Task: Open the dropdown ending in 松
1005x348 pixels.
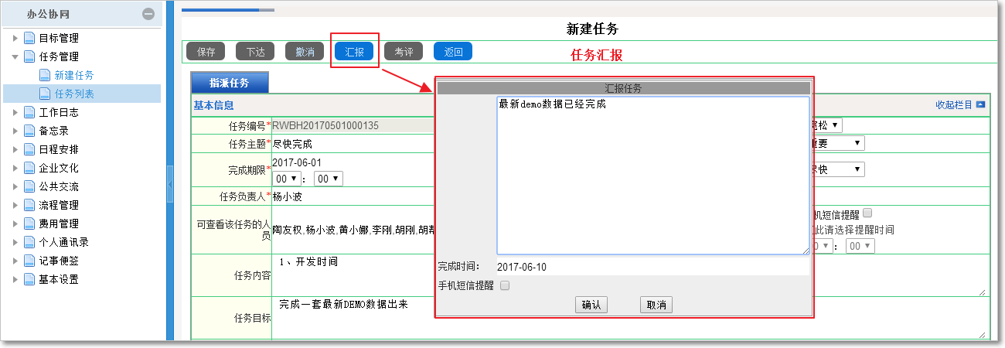Action: coord(827,125)
